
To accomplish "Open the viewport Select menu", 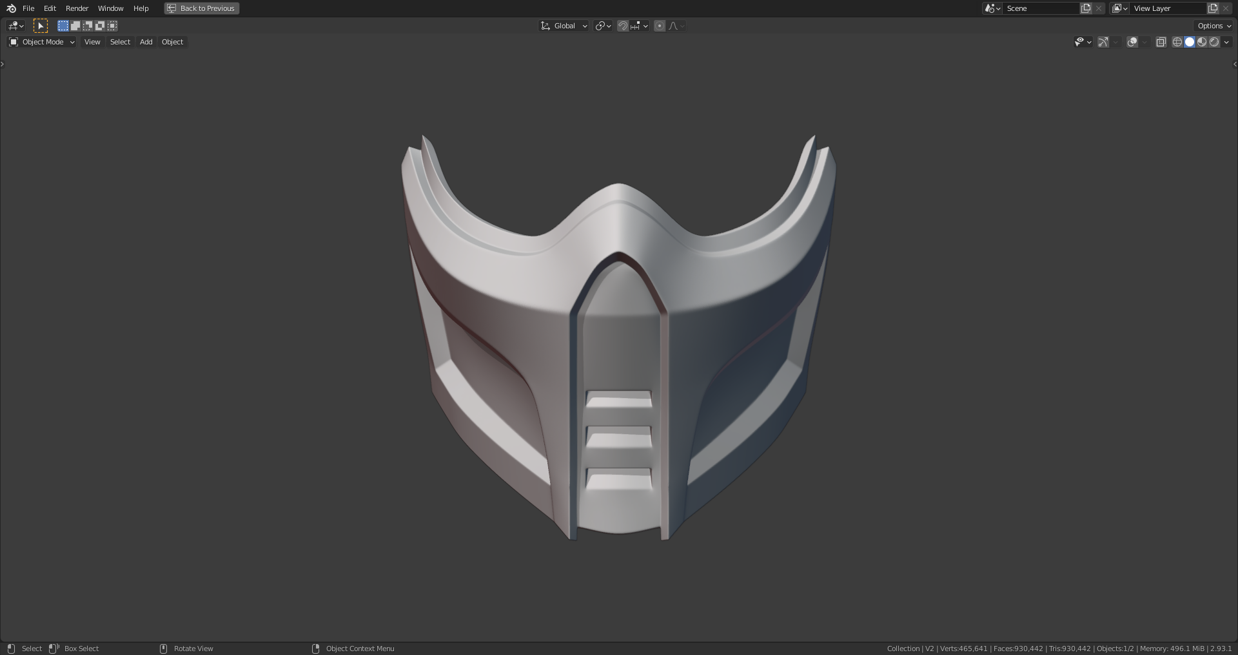I will click(x=120, y=42).
